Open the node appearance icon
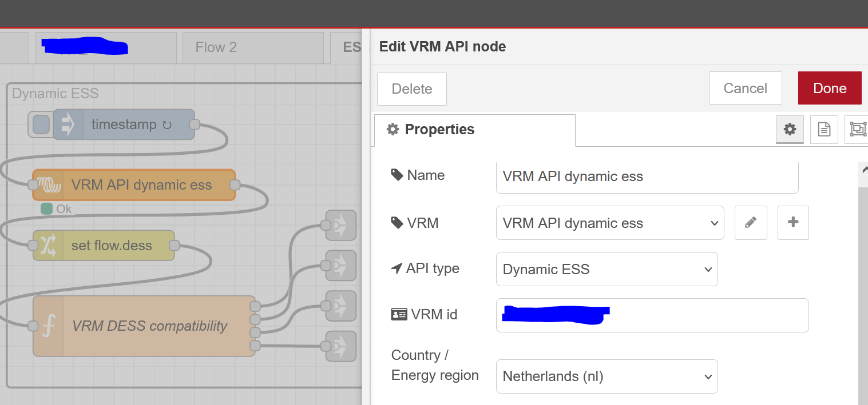Screen dimensions: 868x405 point(857,130)
